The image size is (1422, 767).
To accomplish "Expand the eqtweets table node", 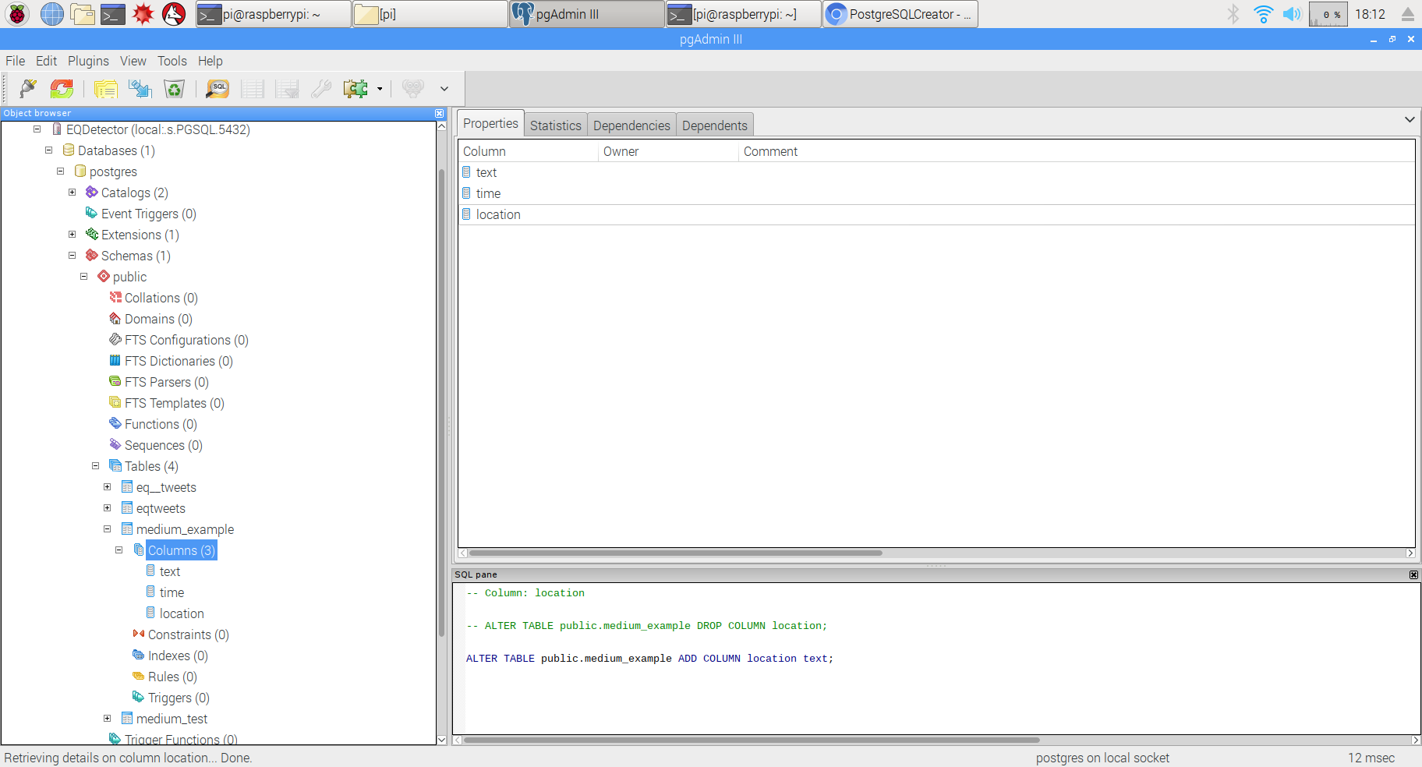I will tap(107, 508).
